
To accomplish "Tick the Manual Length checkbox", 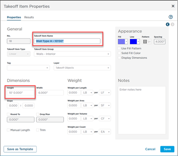I will [x=8, y=130].
